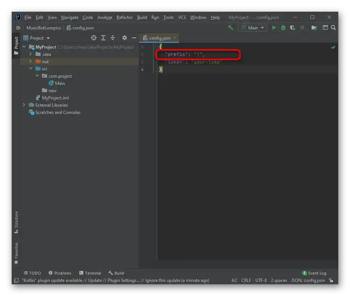Open Project Structure from the toolbar
The height and width of the screenshot is (296, 350).
[x=314, y=28]
